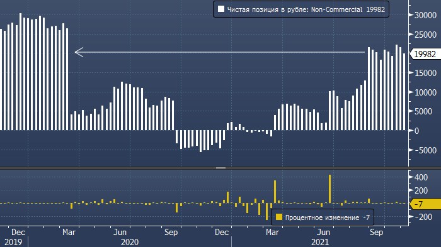Click the tall yellow spike bar in March 2021
The height and width of the screenshot is (247, 441).
click(275, 192)
